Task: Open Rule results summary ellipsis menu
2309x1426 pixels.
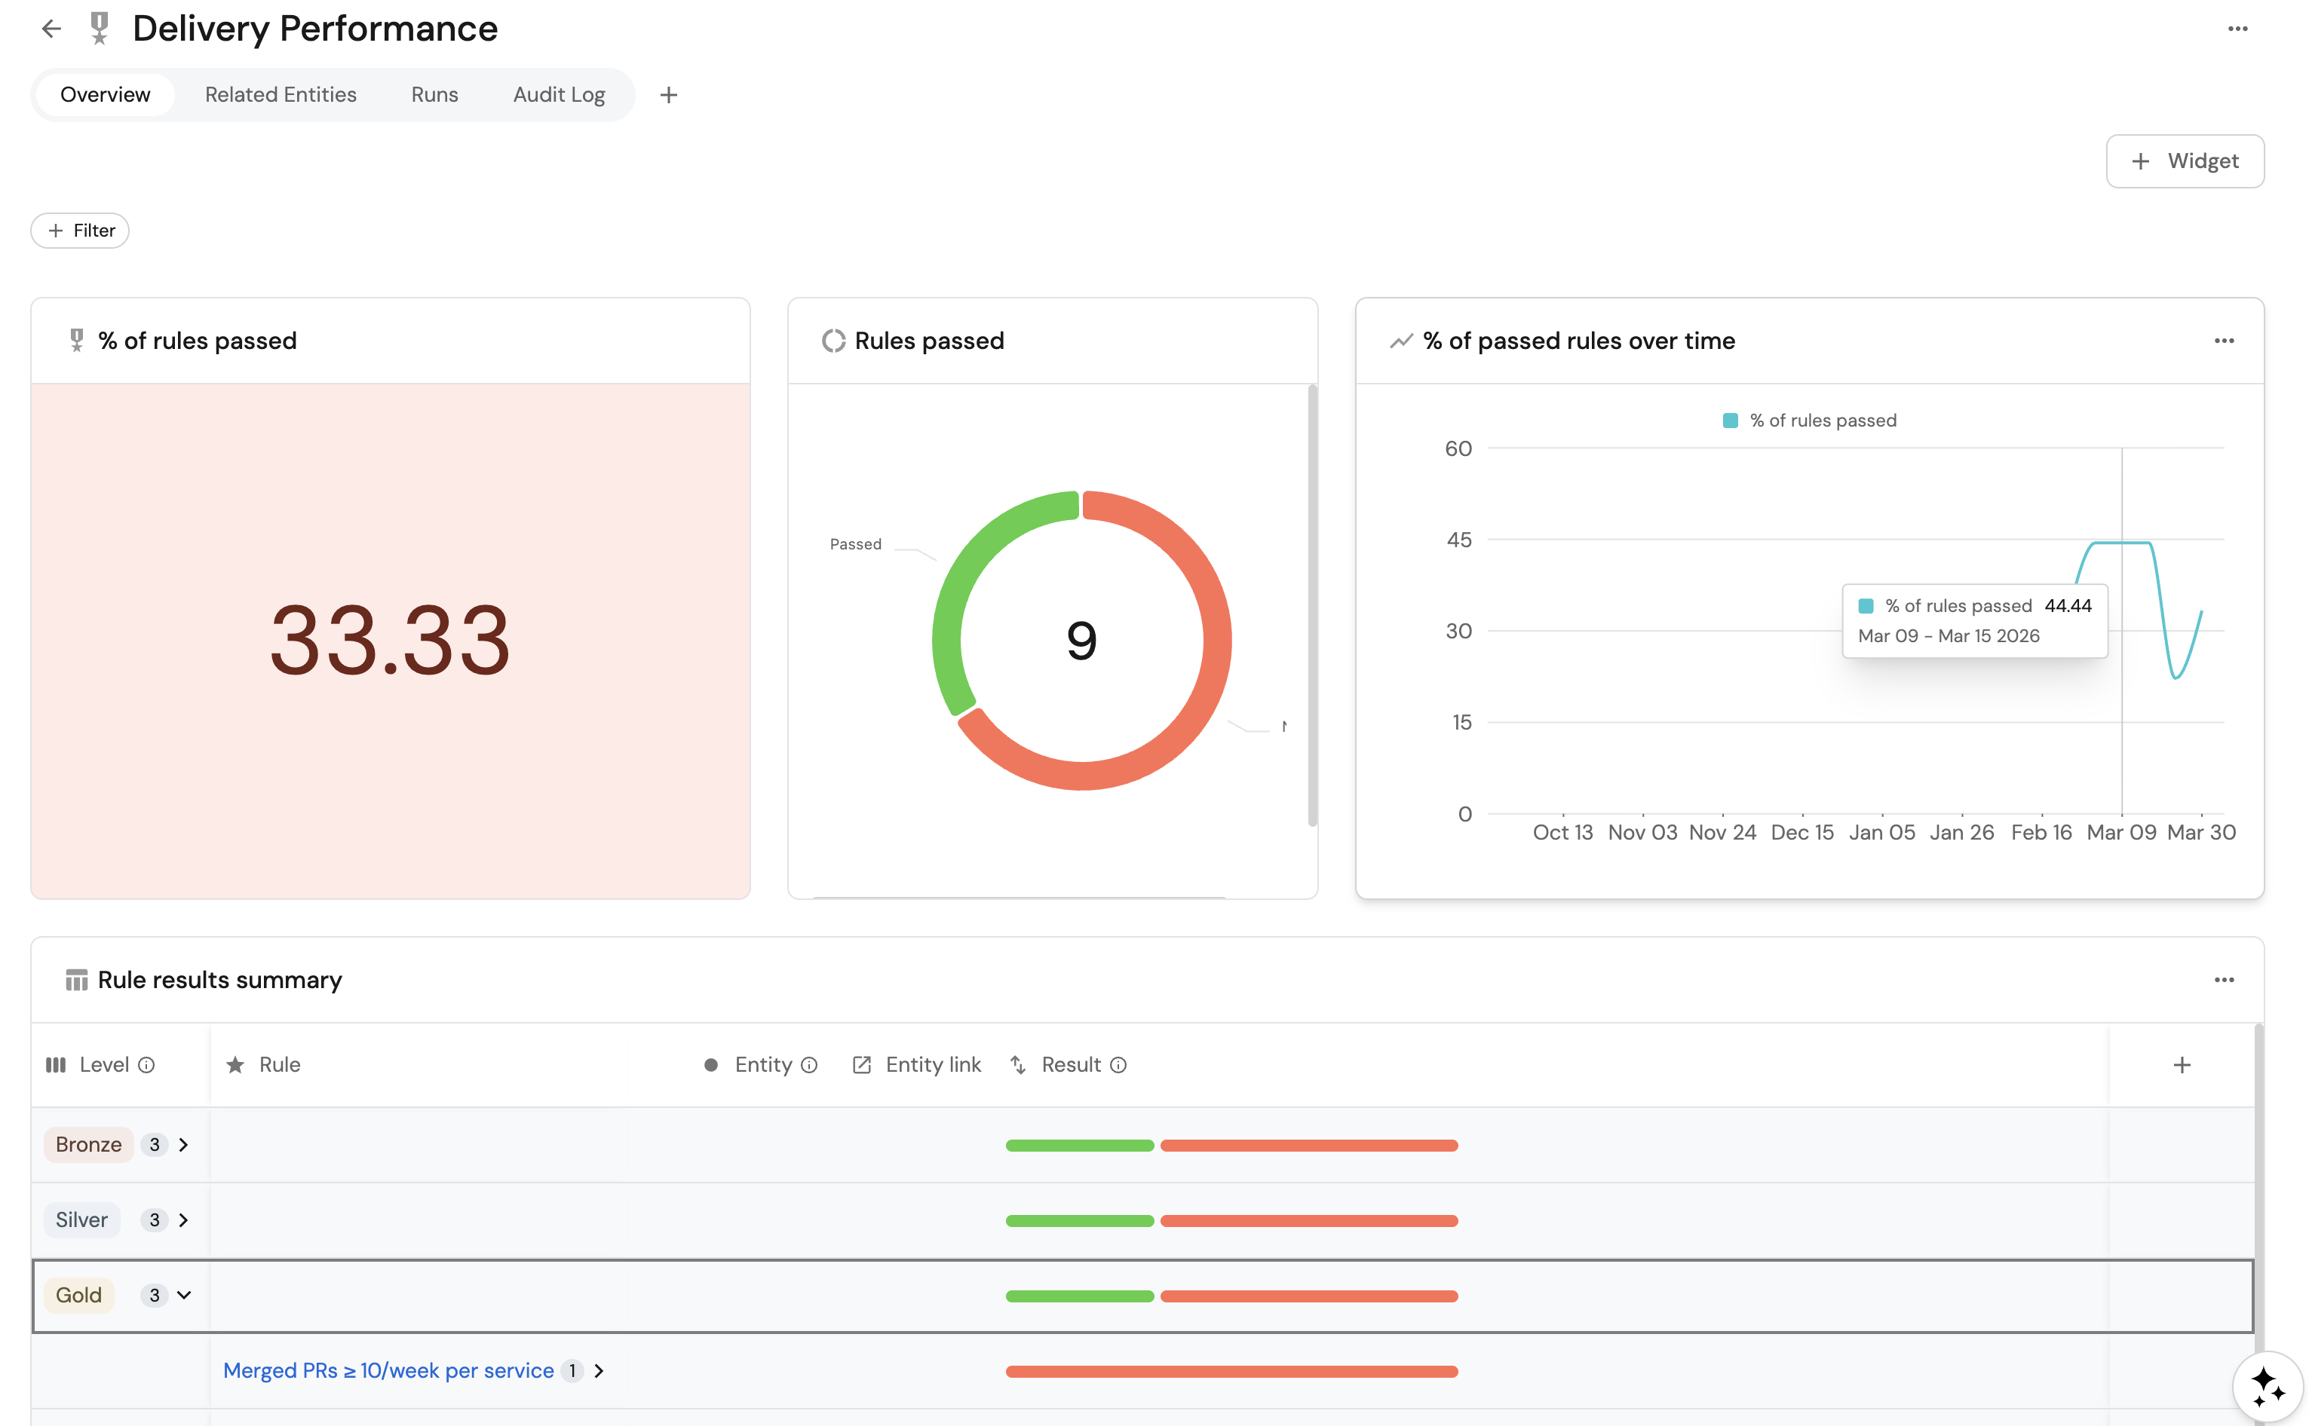Action: coord(2223,980)
